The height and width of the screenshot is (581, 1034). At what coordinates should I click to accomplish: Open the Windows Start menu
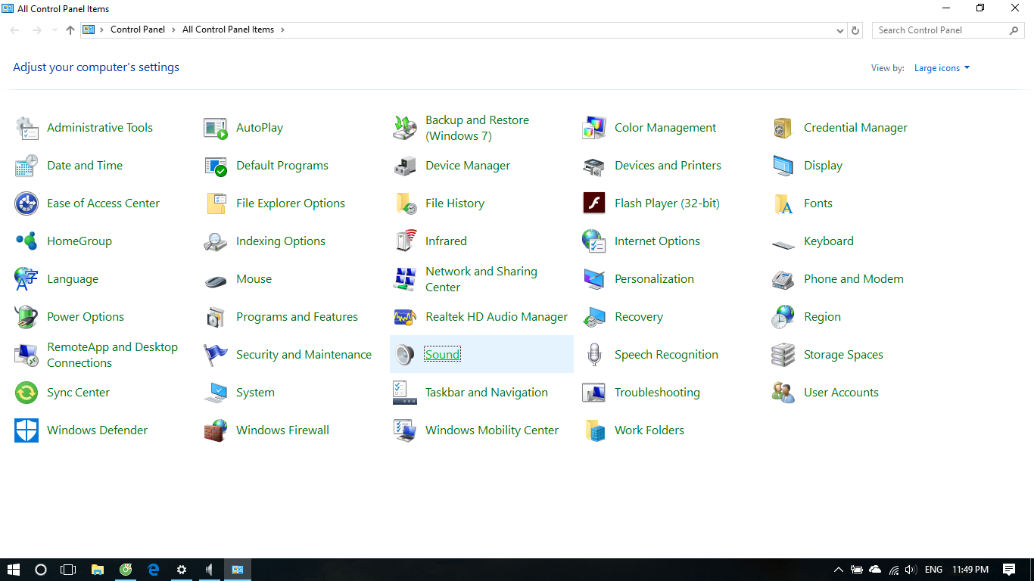pyautogui.click(x=14, y=570)
